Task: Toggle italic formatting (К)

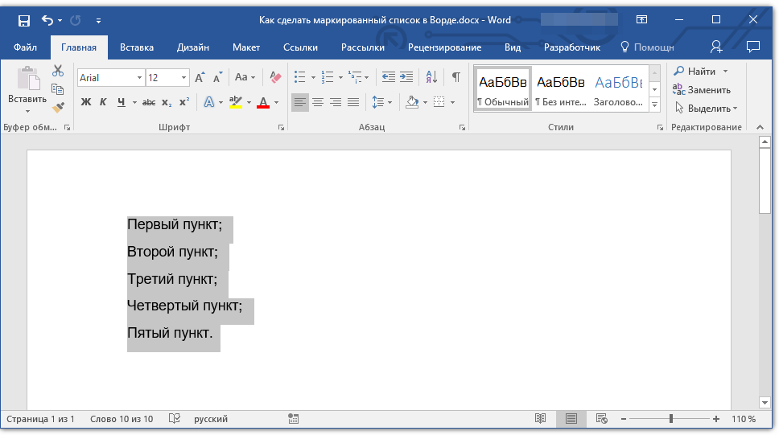Action: 103,102
